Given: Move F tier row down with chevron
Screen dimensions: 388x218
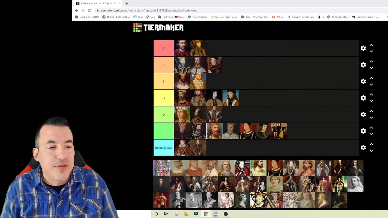Looking at the screenshot, I should click(371, 134).
